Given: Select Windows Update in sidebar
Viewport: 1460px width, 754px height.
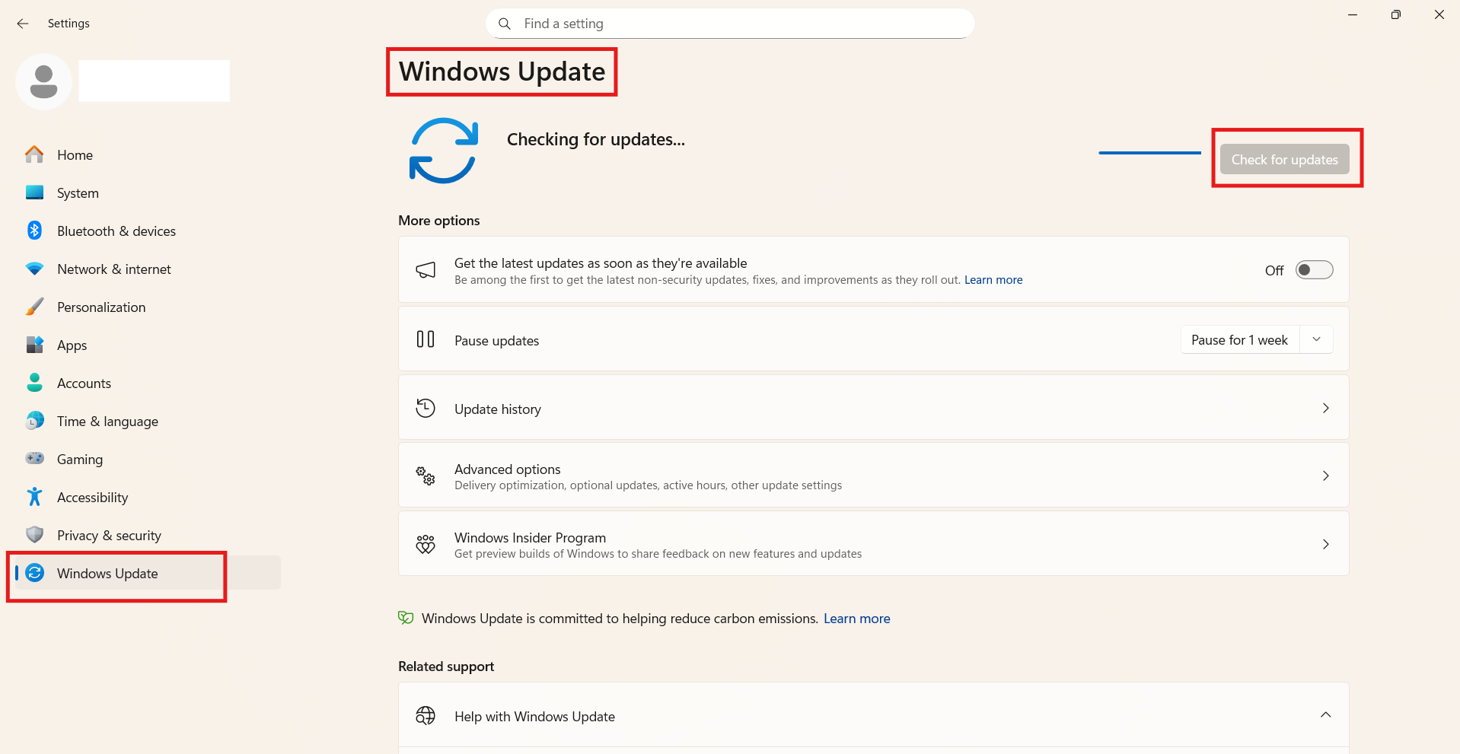Looking at the screenshot, I should pyautogui.click(x=107, y=573).
